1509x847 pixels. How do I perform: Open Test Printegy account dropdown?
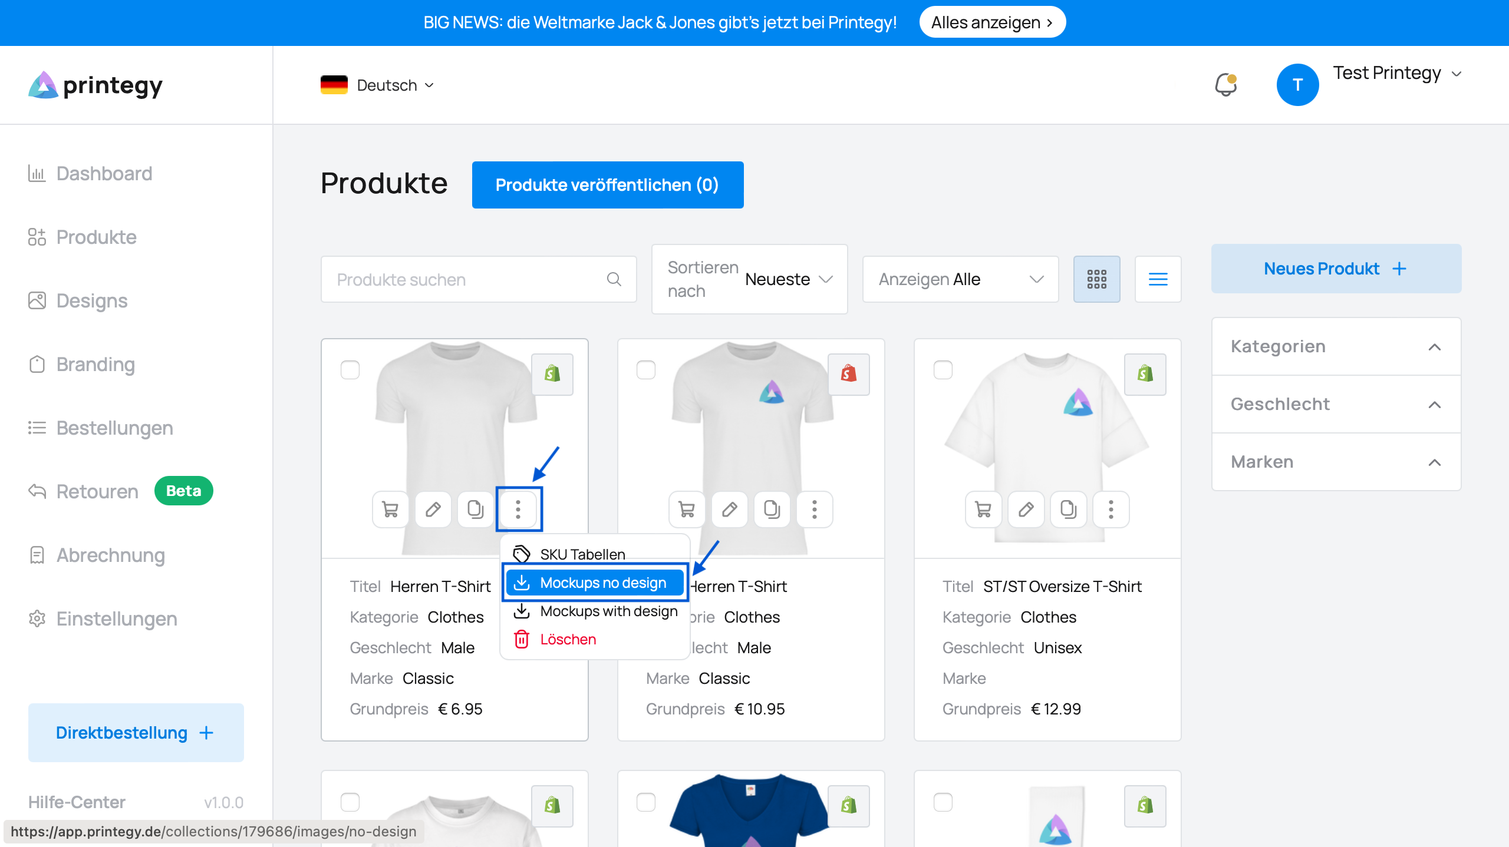coord(1398,73)
